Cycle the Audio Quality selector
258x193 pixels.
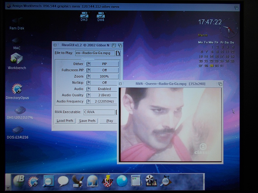click(x=102, y=95)
